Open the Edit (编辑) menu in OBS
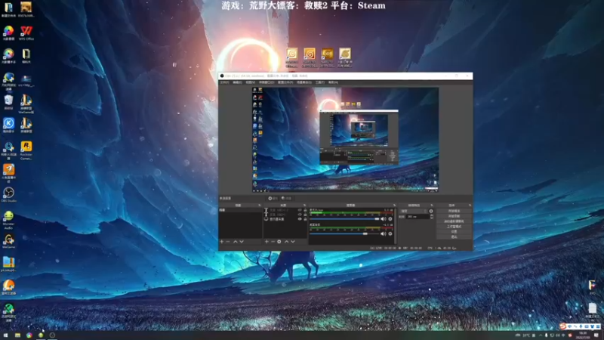The height and width of the screenshot is (340, 604). (237, 82)
